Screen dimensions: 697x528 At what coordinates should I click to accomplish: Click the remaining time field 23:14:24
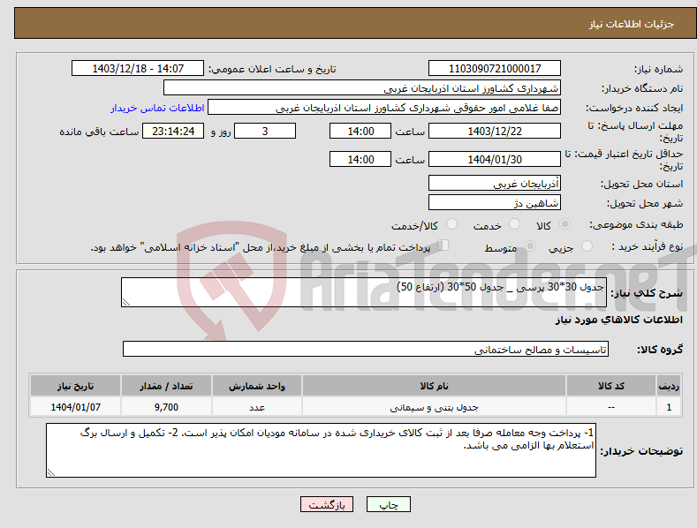(x=173, y=131)
